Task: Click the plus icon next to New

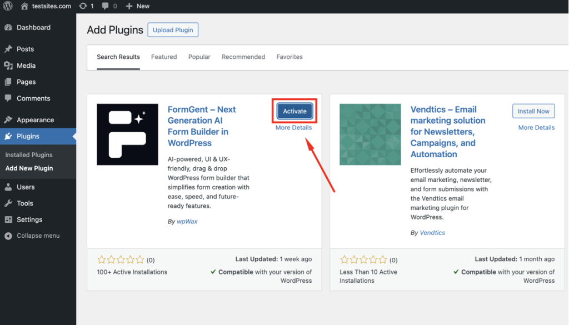Action: point(129,6)
